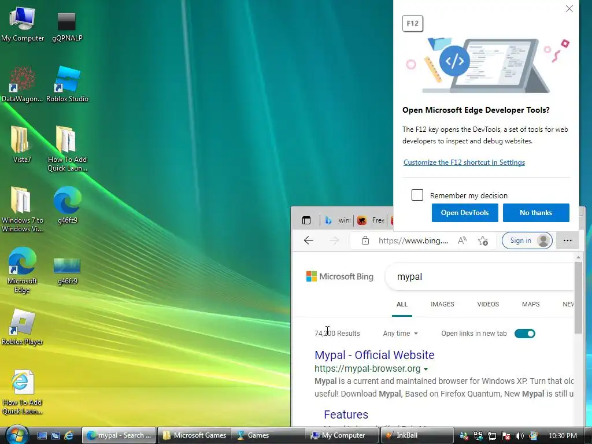This screenshot has width=592, height=444.
Task: Click the Bing page vertical scrollbar thumb
Action: (578, 298)
